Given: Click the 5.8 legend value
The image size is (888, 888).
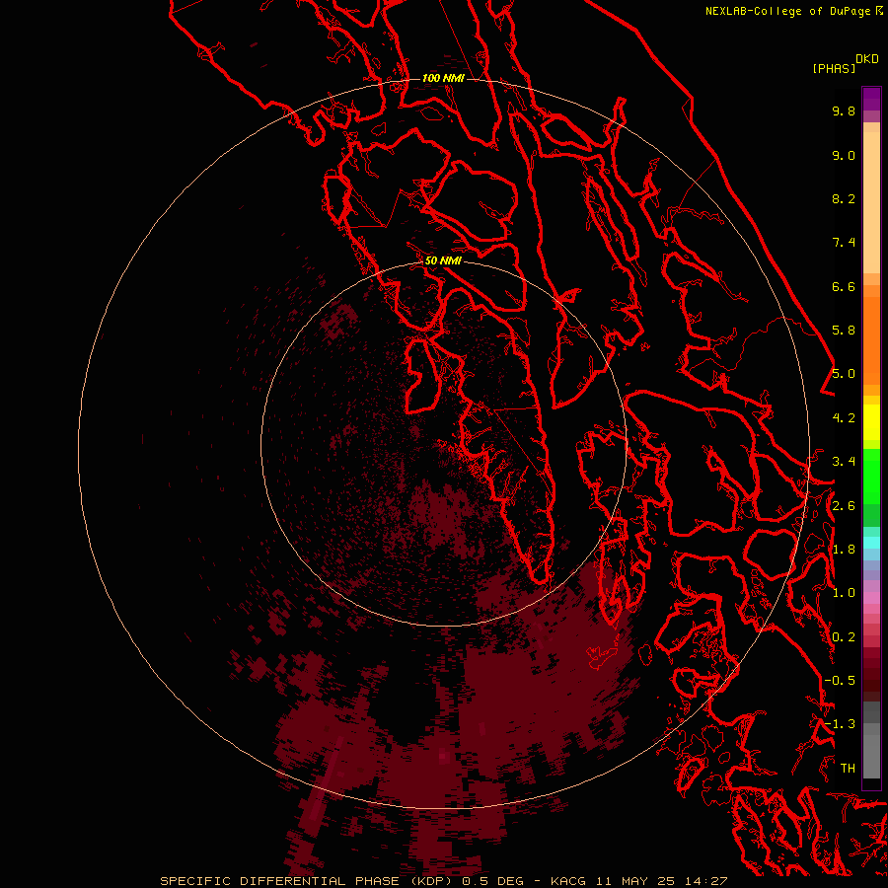Looking at the screenshot, I should coord(844,331).
